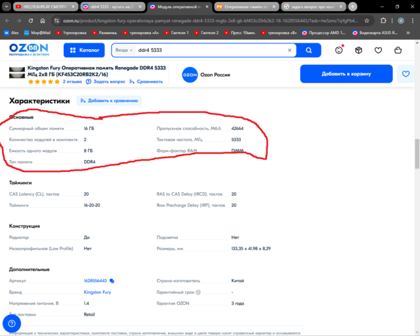
Task: Open the Alex VK bookmark
Action: (12, 33)
